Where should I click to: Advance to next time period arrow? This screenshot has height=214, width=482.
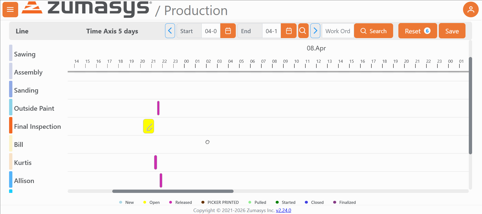pyautogui.click(x=315, y=31)
